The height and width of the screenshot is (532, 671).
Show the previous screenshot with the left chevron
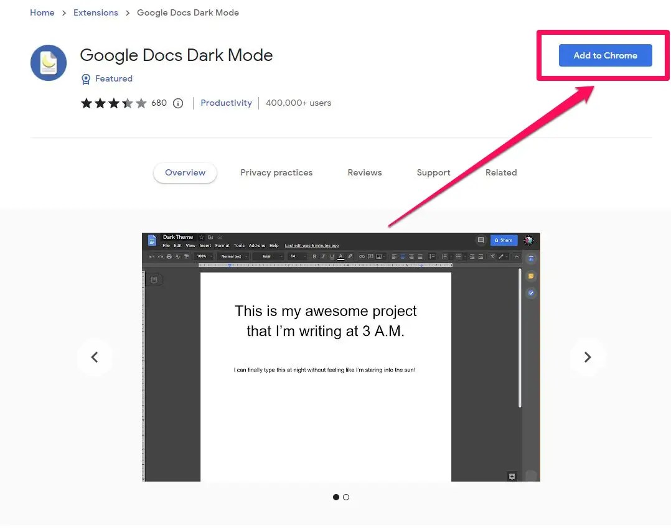point(95,357)
